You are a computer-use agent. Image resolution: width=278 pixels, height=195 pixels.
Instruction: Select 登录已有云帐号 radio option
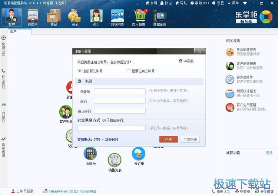coord(140,71)
